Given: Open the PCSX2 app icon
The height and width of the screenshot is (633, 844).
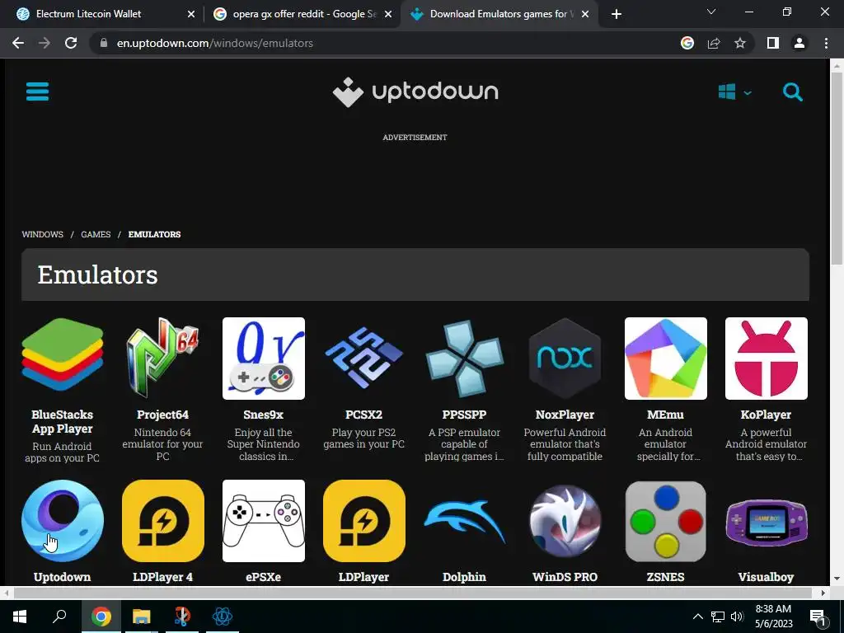Looking at the screenshot, I should (x=363, y=359).
